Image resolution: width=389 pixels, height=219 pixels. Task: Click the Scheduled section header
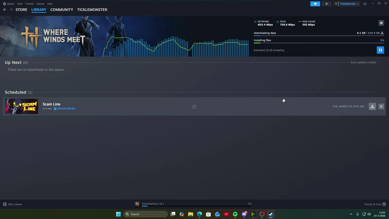19,92
